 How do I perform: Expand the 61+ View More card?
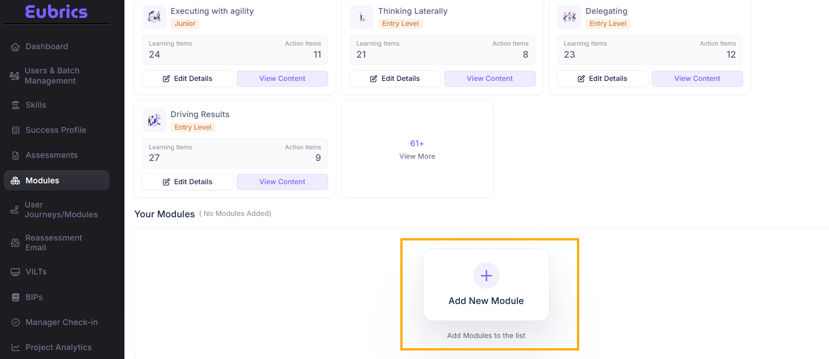pyautogui.click(x=417, y=149)
